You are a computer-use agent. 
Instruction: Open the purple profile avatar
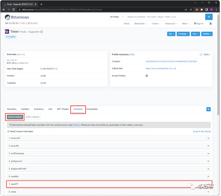click(211, 9)
